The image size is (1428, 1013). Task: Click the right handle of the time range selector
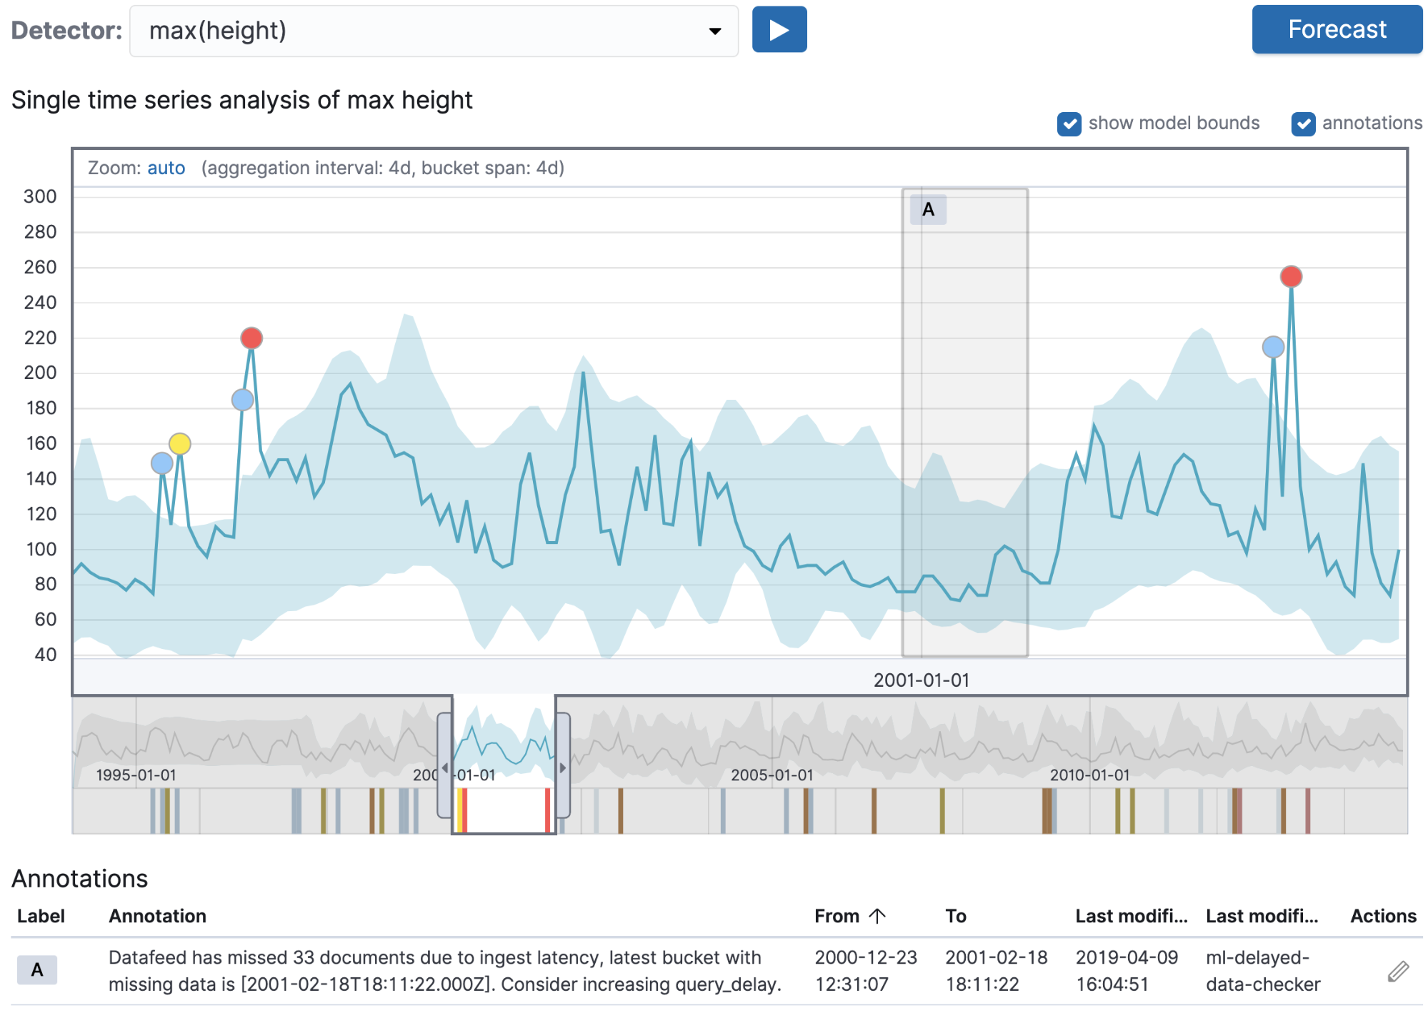pos(563,767)
